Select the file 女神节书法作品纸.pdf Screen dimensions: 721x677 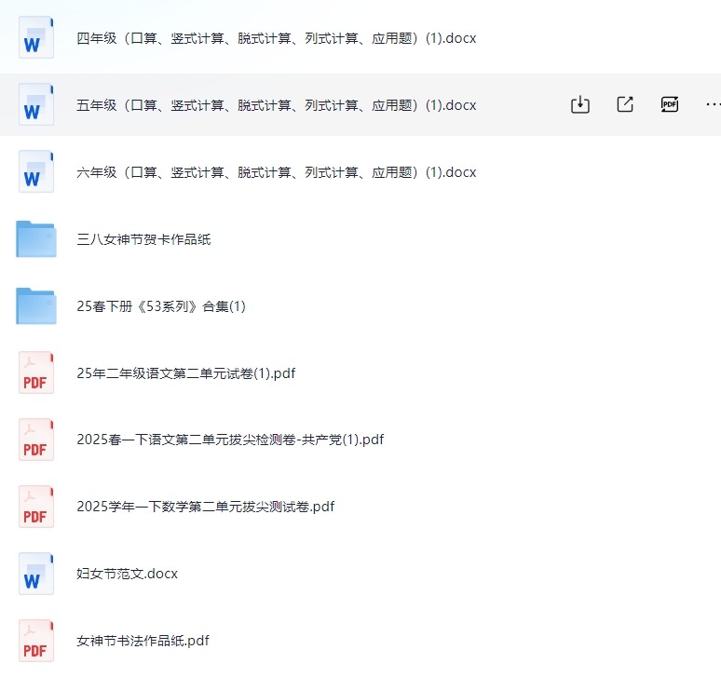click(x=143, y=641)
